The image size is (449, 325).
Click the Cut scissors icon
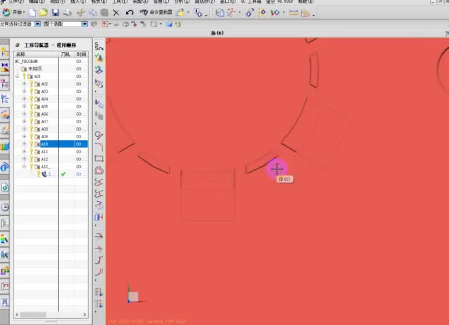(80, 12)
